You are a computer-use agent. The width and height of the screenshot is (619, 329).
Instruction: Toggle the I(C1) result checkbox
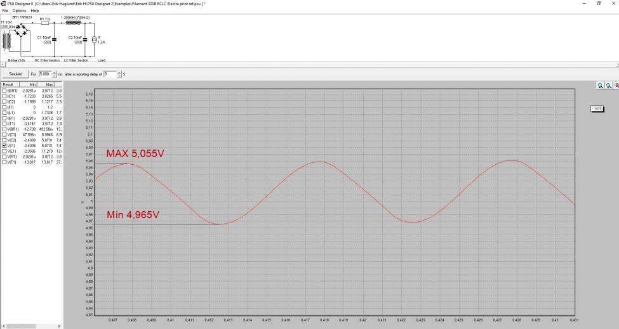4,96
